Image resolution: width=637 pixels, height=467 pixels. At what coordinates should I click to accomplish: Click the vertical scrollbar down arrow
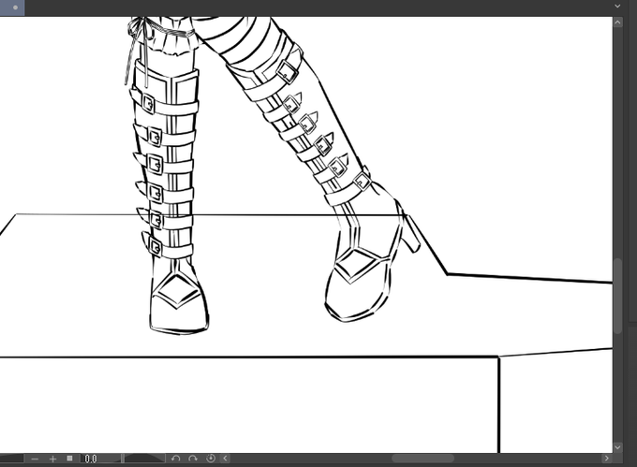click(x=617, y=447)
